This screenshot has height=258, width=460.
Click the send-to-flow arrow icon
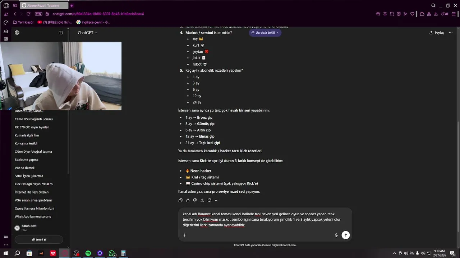(x=405, y=14)
